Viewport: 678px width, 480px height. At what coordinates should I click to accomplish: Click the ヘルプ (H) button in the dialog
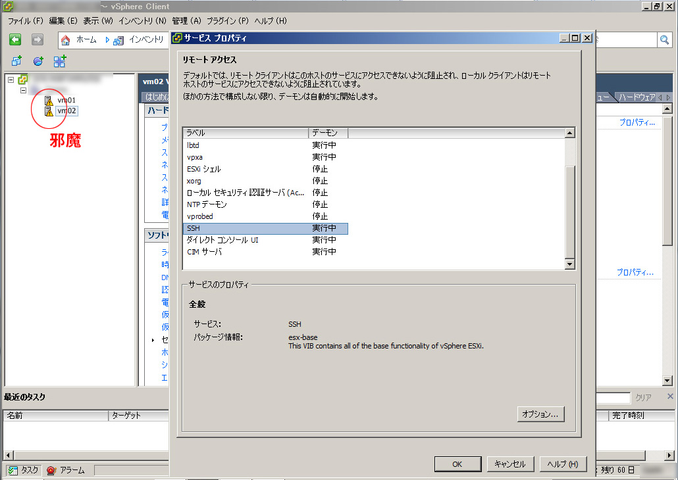click(563, 464)
